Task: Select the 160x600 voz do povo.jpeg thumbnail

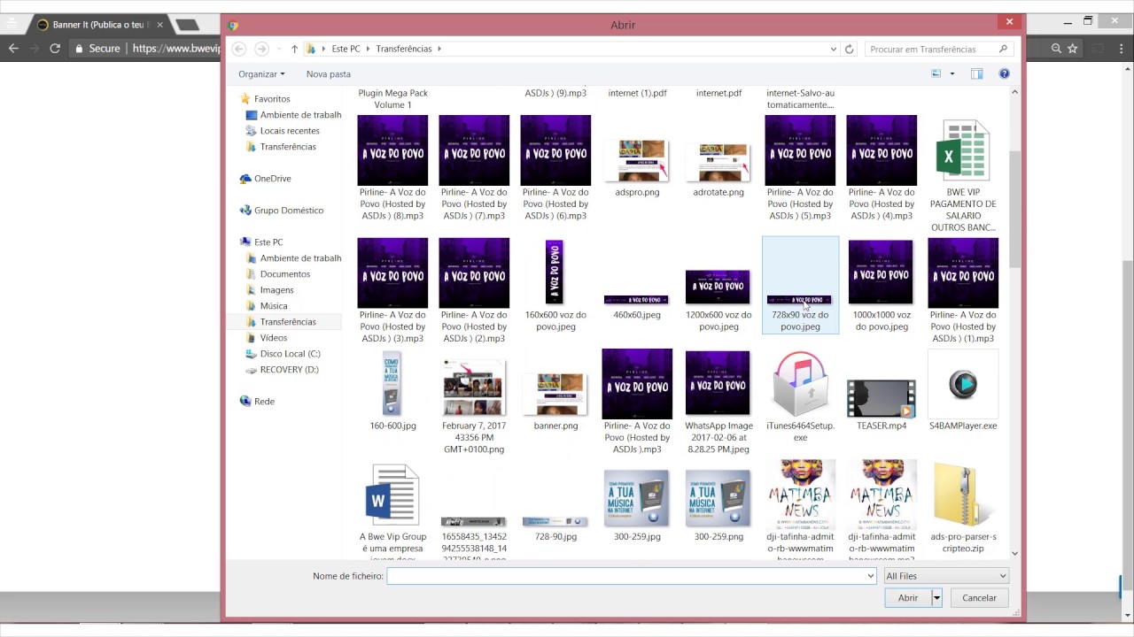Action: (x=555, y=272)
